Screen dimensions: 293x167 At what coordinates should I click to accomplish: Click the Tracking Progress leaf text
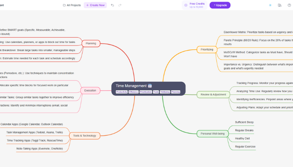[265, 83]
